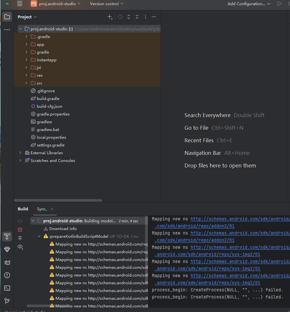Open the Problems tool window icon
Screen dimensions: 290x312
[7, 275]
